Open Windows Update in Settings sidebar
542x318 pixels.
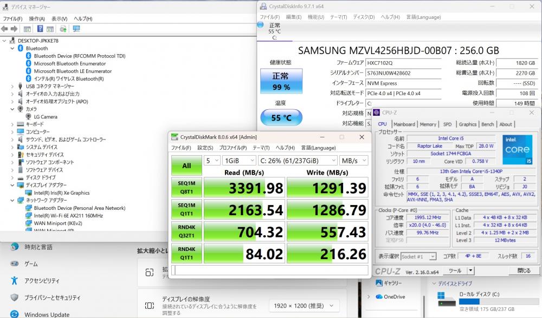(47, 314)
